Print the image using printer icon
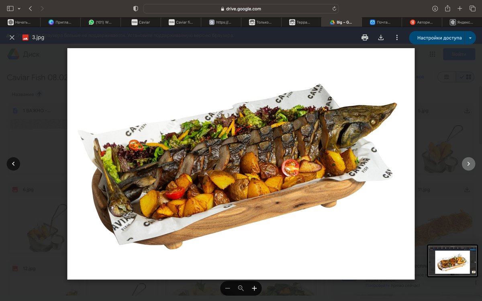 pos(365,37)
